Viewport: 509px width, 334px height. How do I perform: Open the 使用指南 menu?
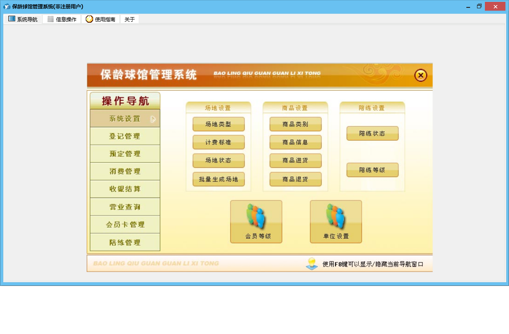(x=100, y=19)
